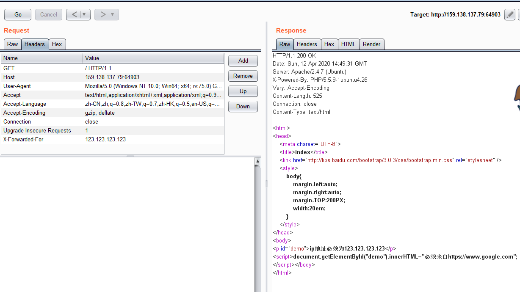520x292 pixels.
Task: Open the Response Render tab
Action: pyautogui.click(x=372, y=44)
